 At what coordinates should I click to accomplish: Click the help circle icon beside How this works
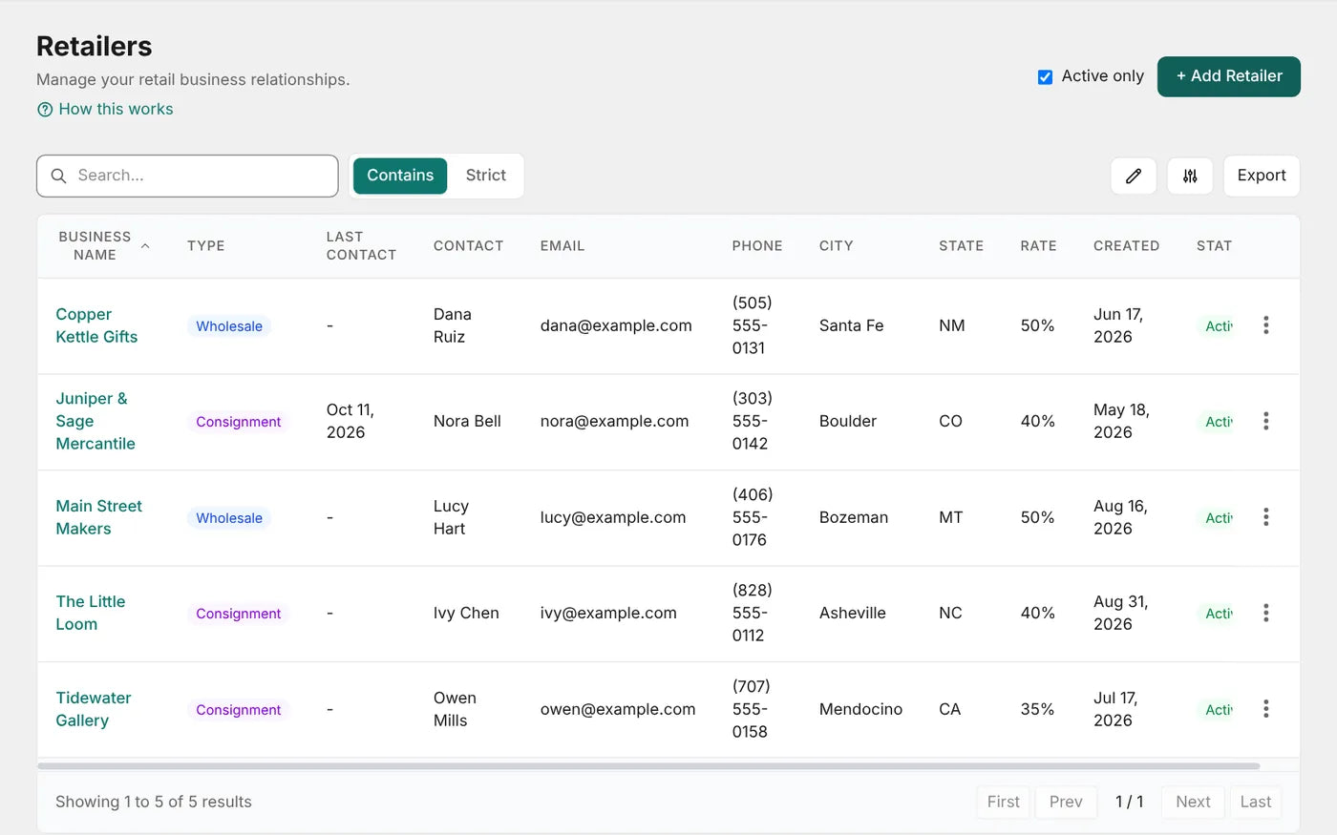pos(45,110)
